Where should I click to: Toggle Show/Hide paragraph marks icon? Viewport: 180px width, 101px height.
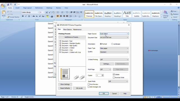coord(81,12)
